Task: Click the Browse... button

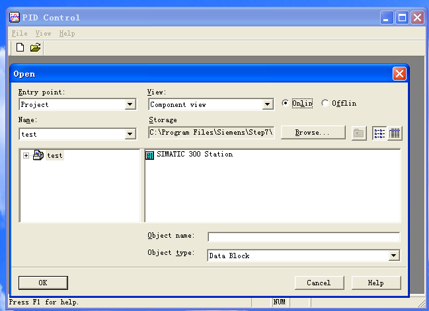Action: pyautogui.click(x=313, y=133)
